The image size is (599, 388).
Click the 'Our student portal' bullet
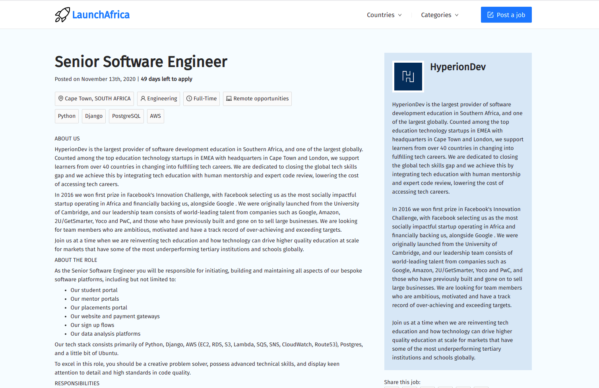[x=94, y=290]
